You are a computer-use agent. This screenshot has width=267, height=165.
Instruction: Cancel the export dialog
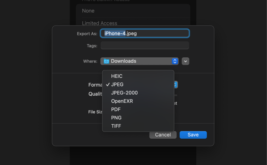click(163, 135)
